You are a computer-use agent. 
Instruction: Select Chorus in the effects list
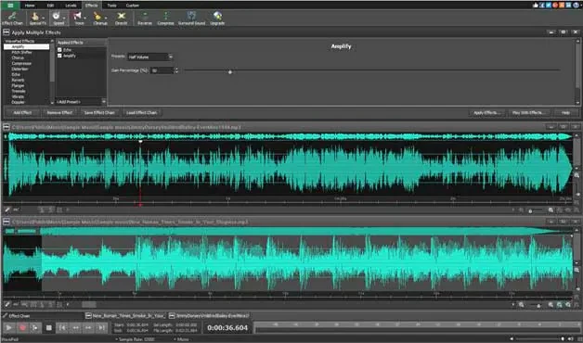(x=18, y=57)
